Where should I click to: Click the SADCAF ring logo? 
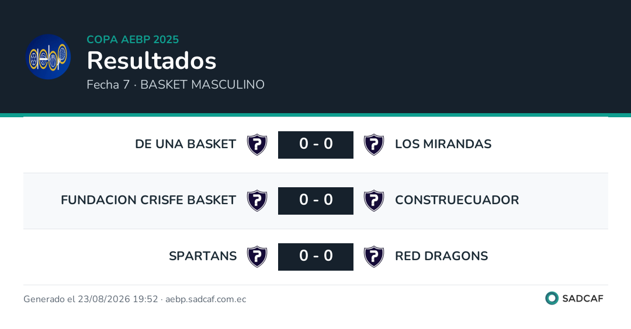552,299
